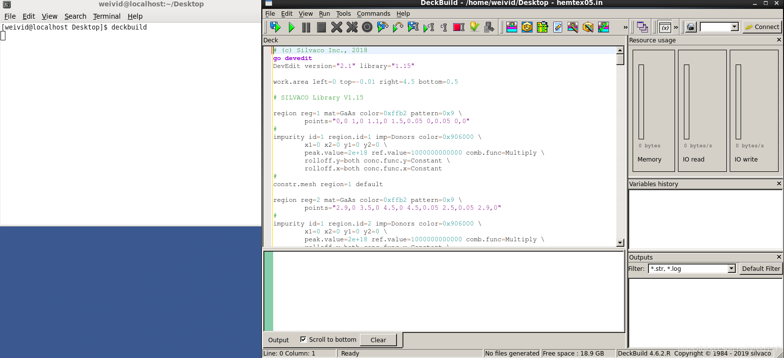Click the save-and-run deck toolbar icon
The height and width of the screenshot is (358, 784).
point(276,27)
